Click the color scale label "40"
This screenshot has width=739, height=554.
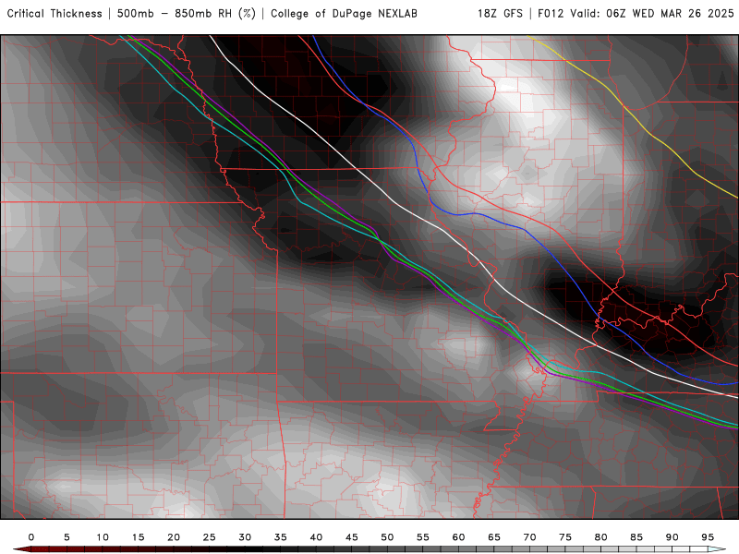[x=316, y=537]
